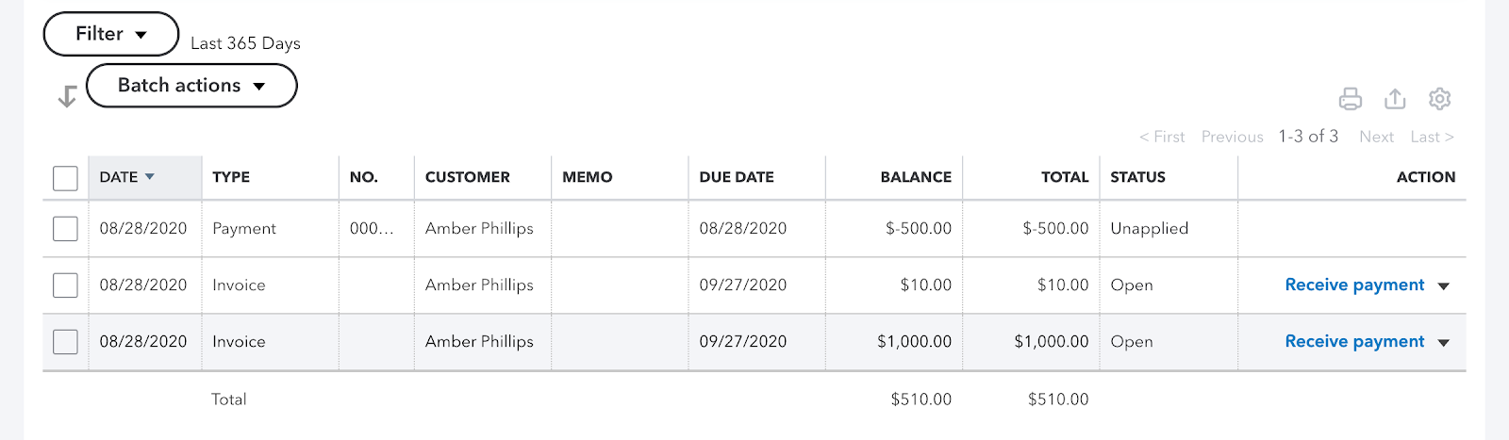The height and width of the screenshot is (440, 1509).
Task: Open the Unapplied Payment transaction row
Action: 754,229
